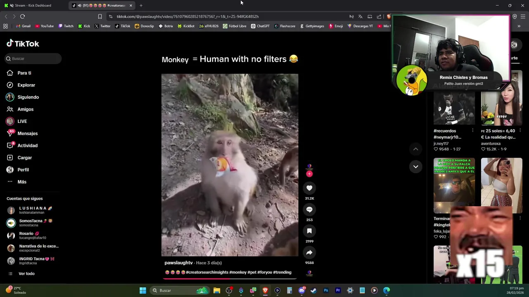The height and width of the screenshot is (297, 529).
Task: Click the video progress bar
Action: point(229,278)
